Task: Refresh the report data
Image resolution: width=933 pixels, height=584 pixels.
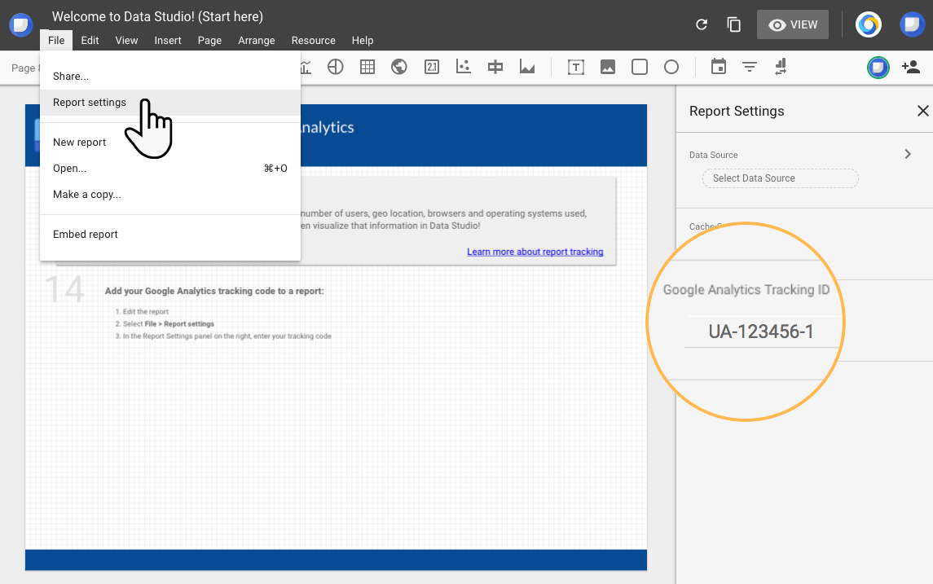Action: 702,24
